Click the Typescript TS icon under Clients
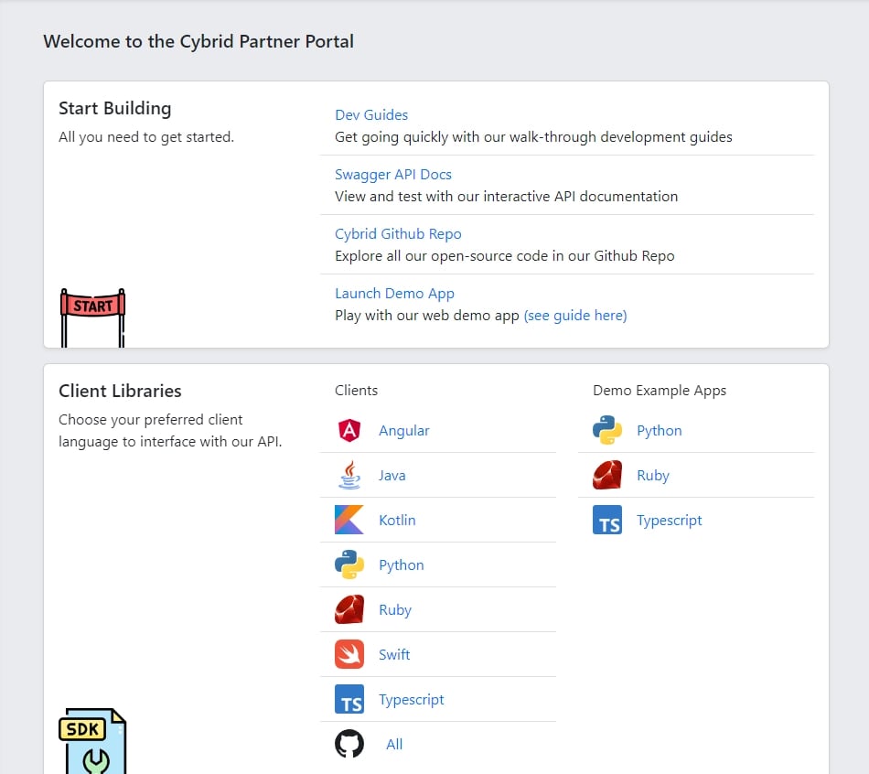Screen dimensions: 869x774 [x=349, y=700]
